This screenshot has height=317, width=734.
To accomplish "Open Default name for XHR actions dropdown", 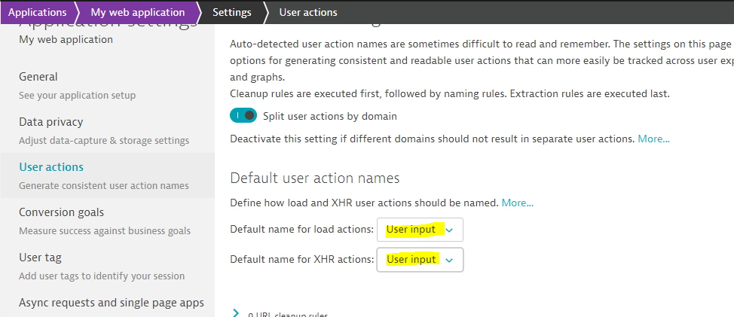I will point(420,259).
